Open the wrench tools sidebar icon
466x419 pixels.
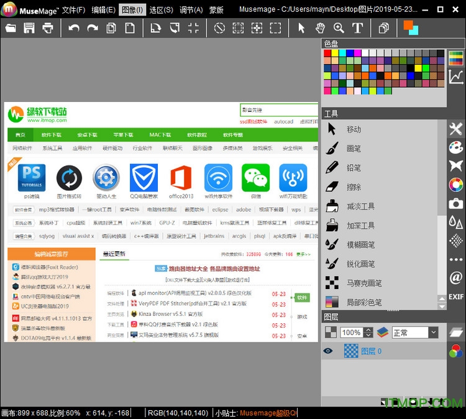point(456,129)
